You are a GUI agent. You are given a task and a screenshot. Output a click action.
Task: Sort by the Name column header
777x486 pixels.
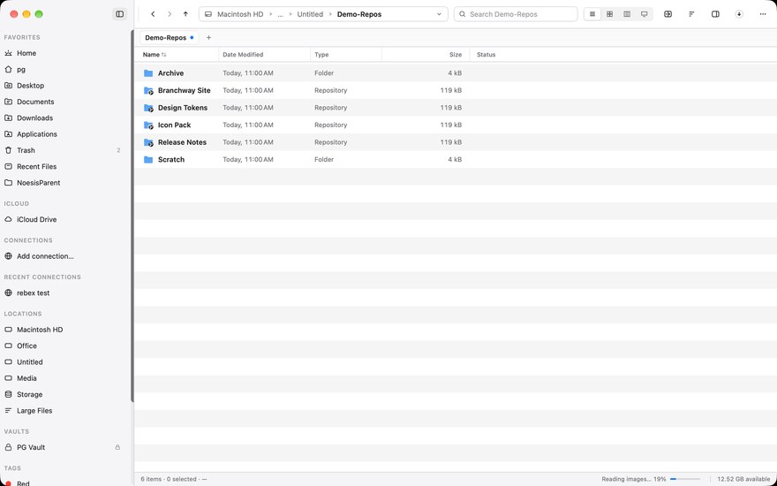click(176, 55)
